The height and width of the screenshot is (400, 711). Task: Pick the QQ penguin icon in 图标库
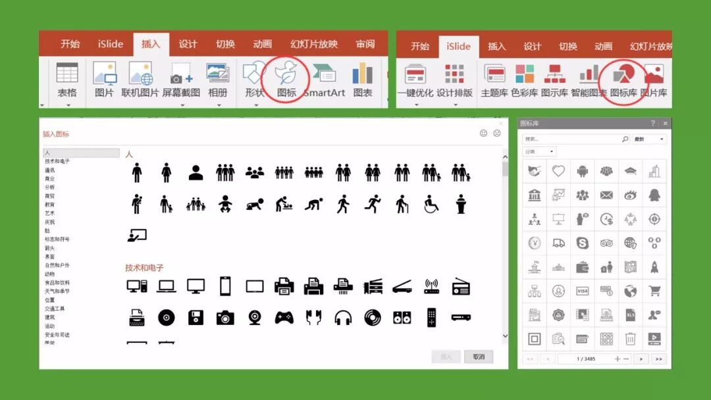coord(654,195)
